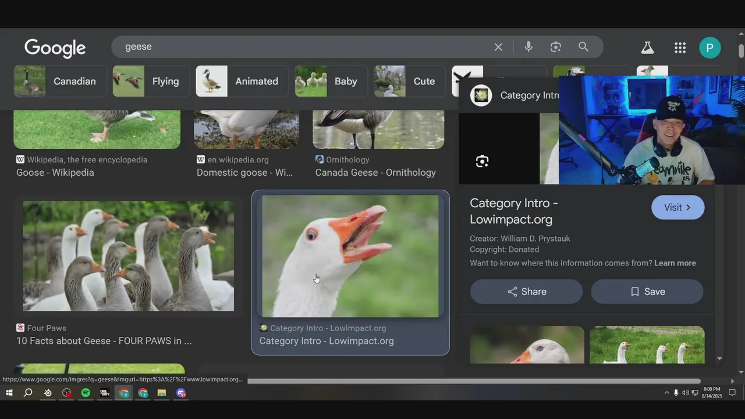Filter images by Cute chip
745x419 pixels.
point(409,81)
